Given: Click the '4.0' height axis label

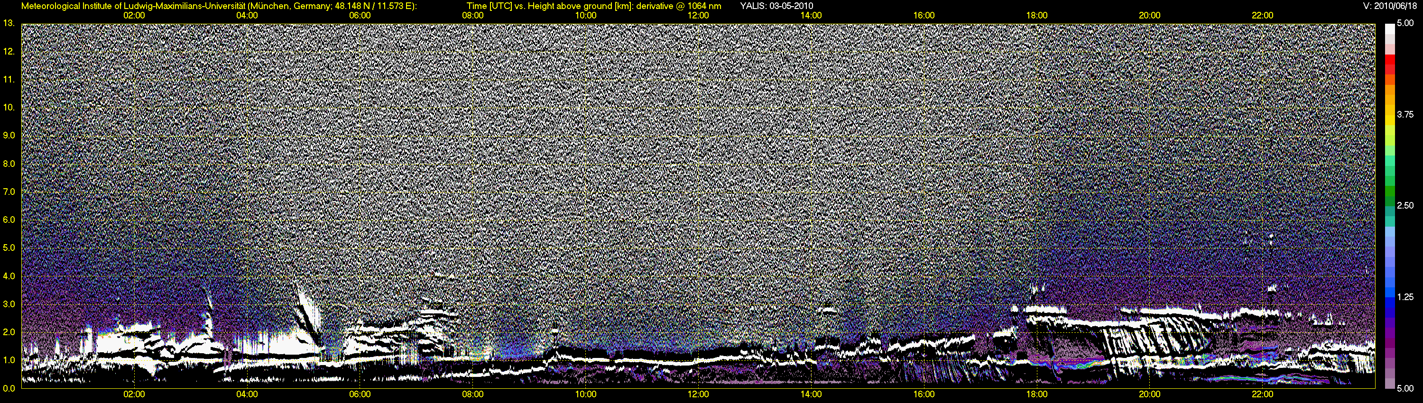Looking at the screenshot, I should (8, 276).
